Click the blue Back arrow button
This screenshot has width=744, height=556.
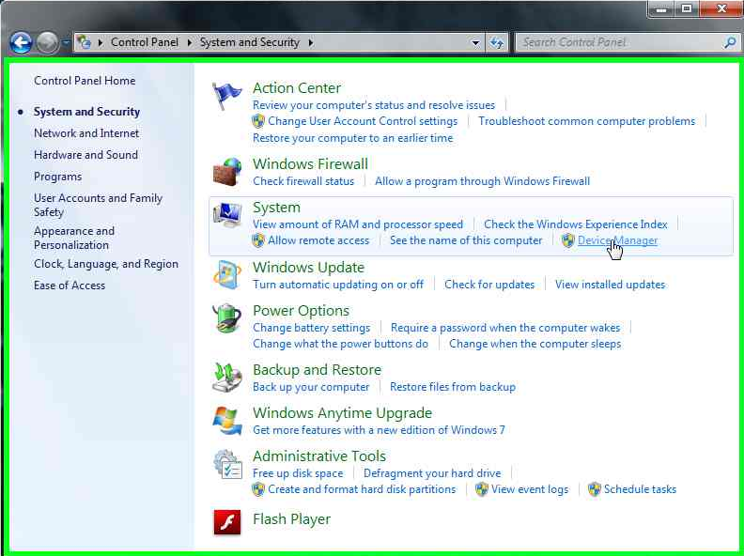pyautogui.click(x=21, y=43)
